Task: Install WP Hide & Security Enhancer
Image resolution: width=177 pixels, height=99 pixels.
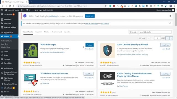Action: coord(88,74)
